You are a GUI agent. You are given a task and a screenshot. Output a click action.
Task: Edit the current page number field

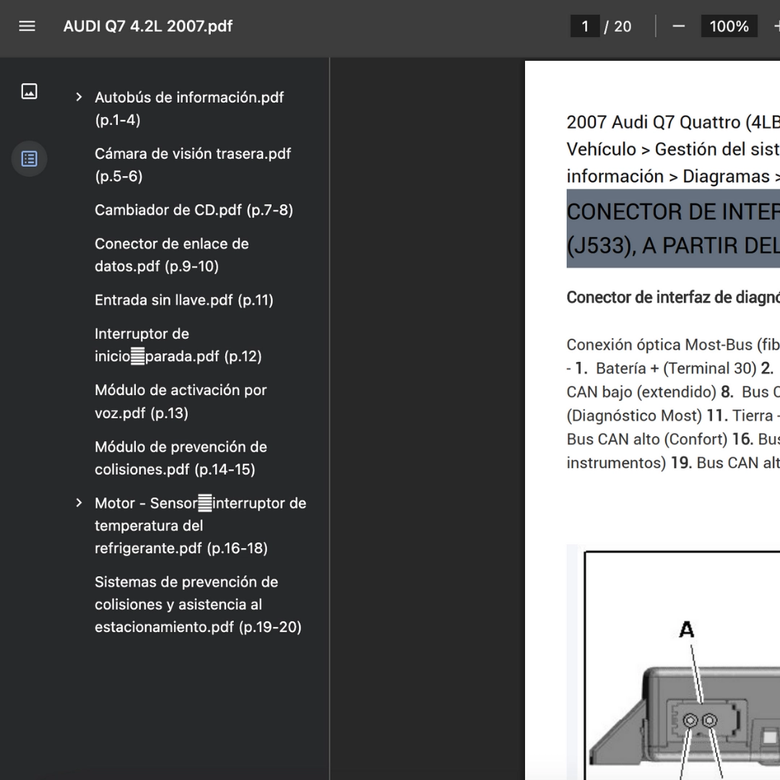(x=584, y=26)
